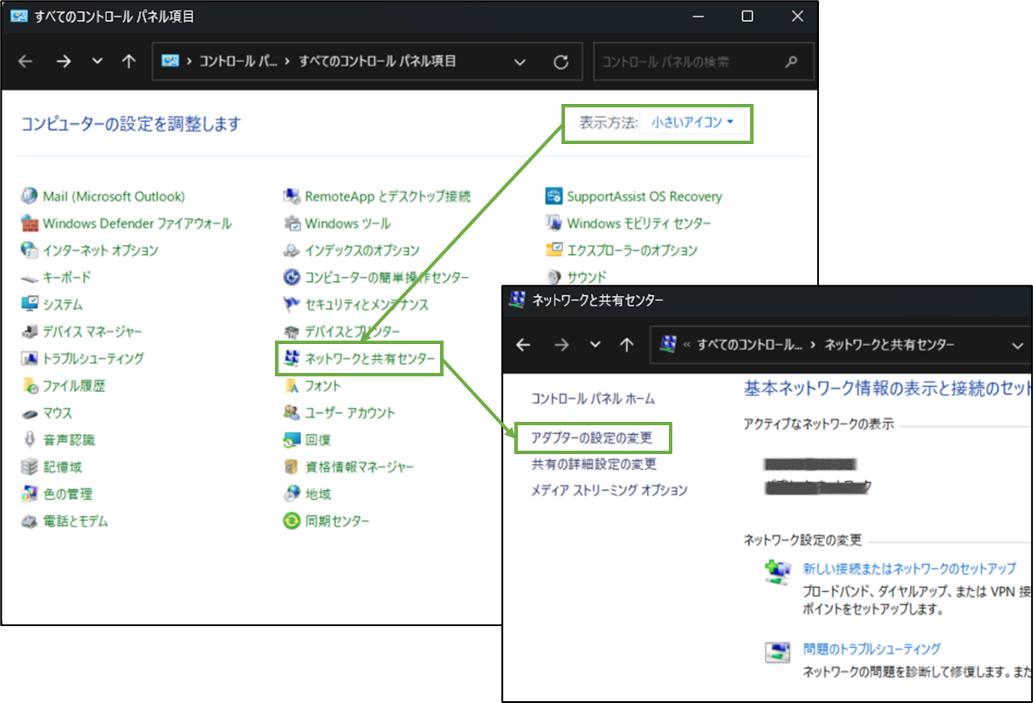Image resolution: width=1033 pixels, height=703 pixels.
Task: Go back in Control Panel window
Action: pos(25,61)
